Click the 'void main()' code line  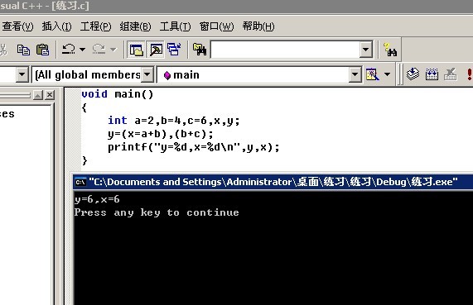coord(118,94)
